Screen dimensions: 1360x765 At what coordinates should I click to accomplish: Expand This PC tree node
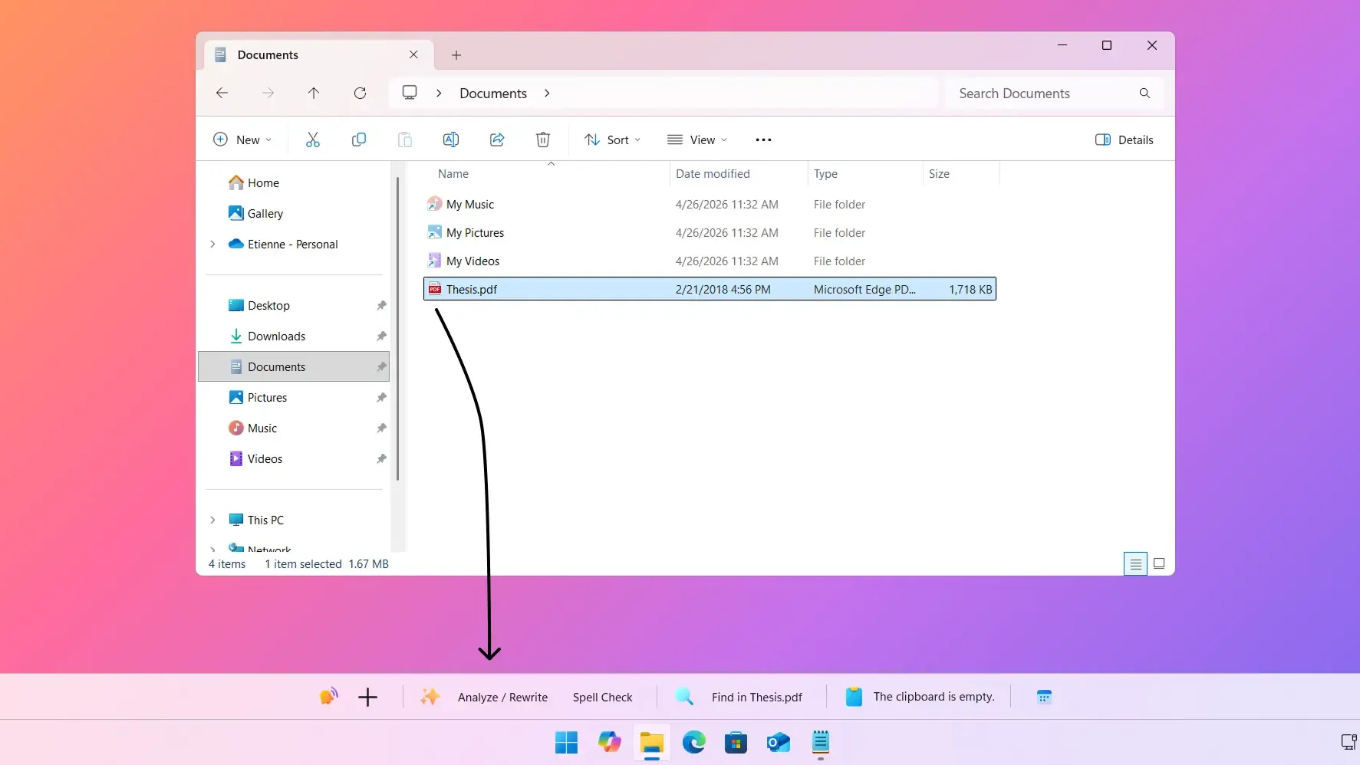(212, 520)
